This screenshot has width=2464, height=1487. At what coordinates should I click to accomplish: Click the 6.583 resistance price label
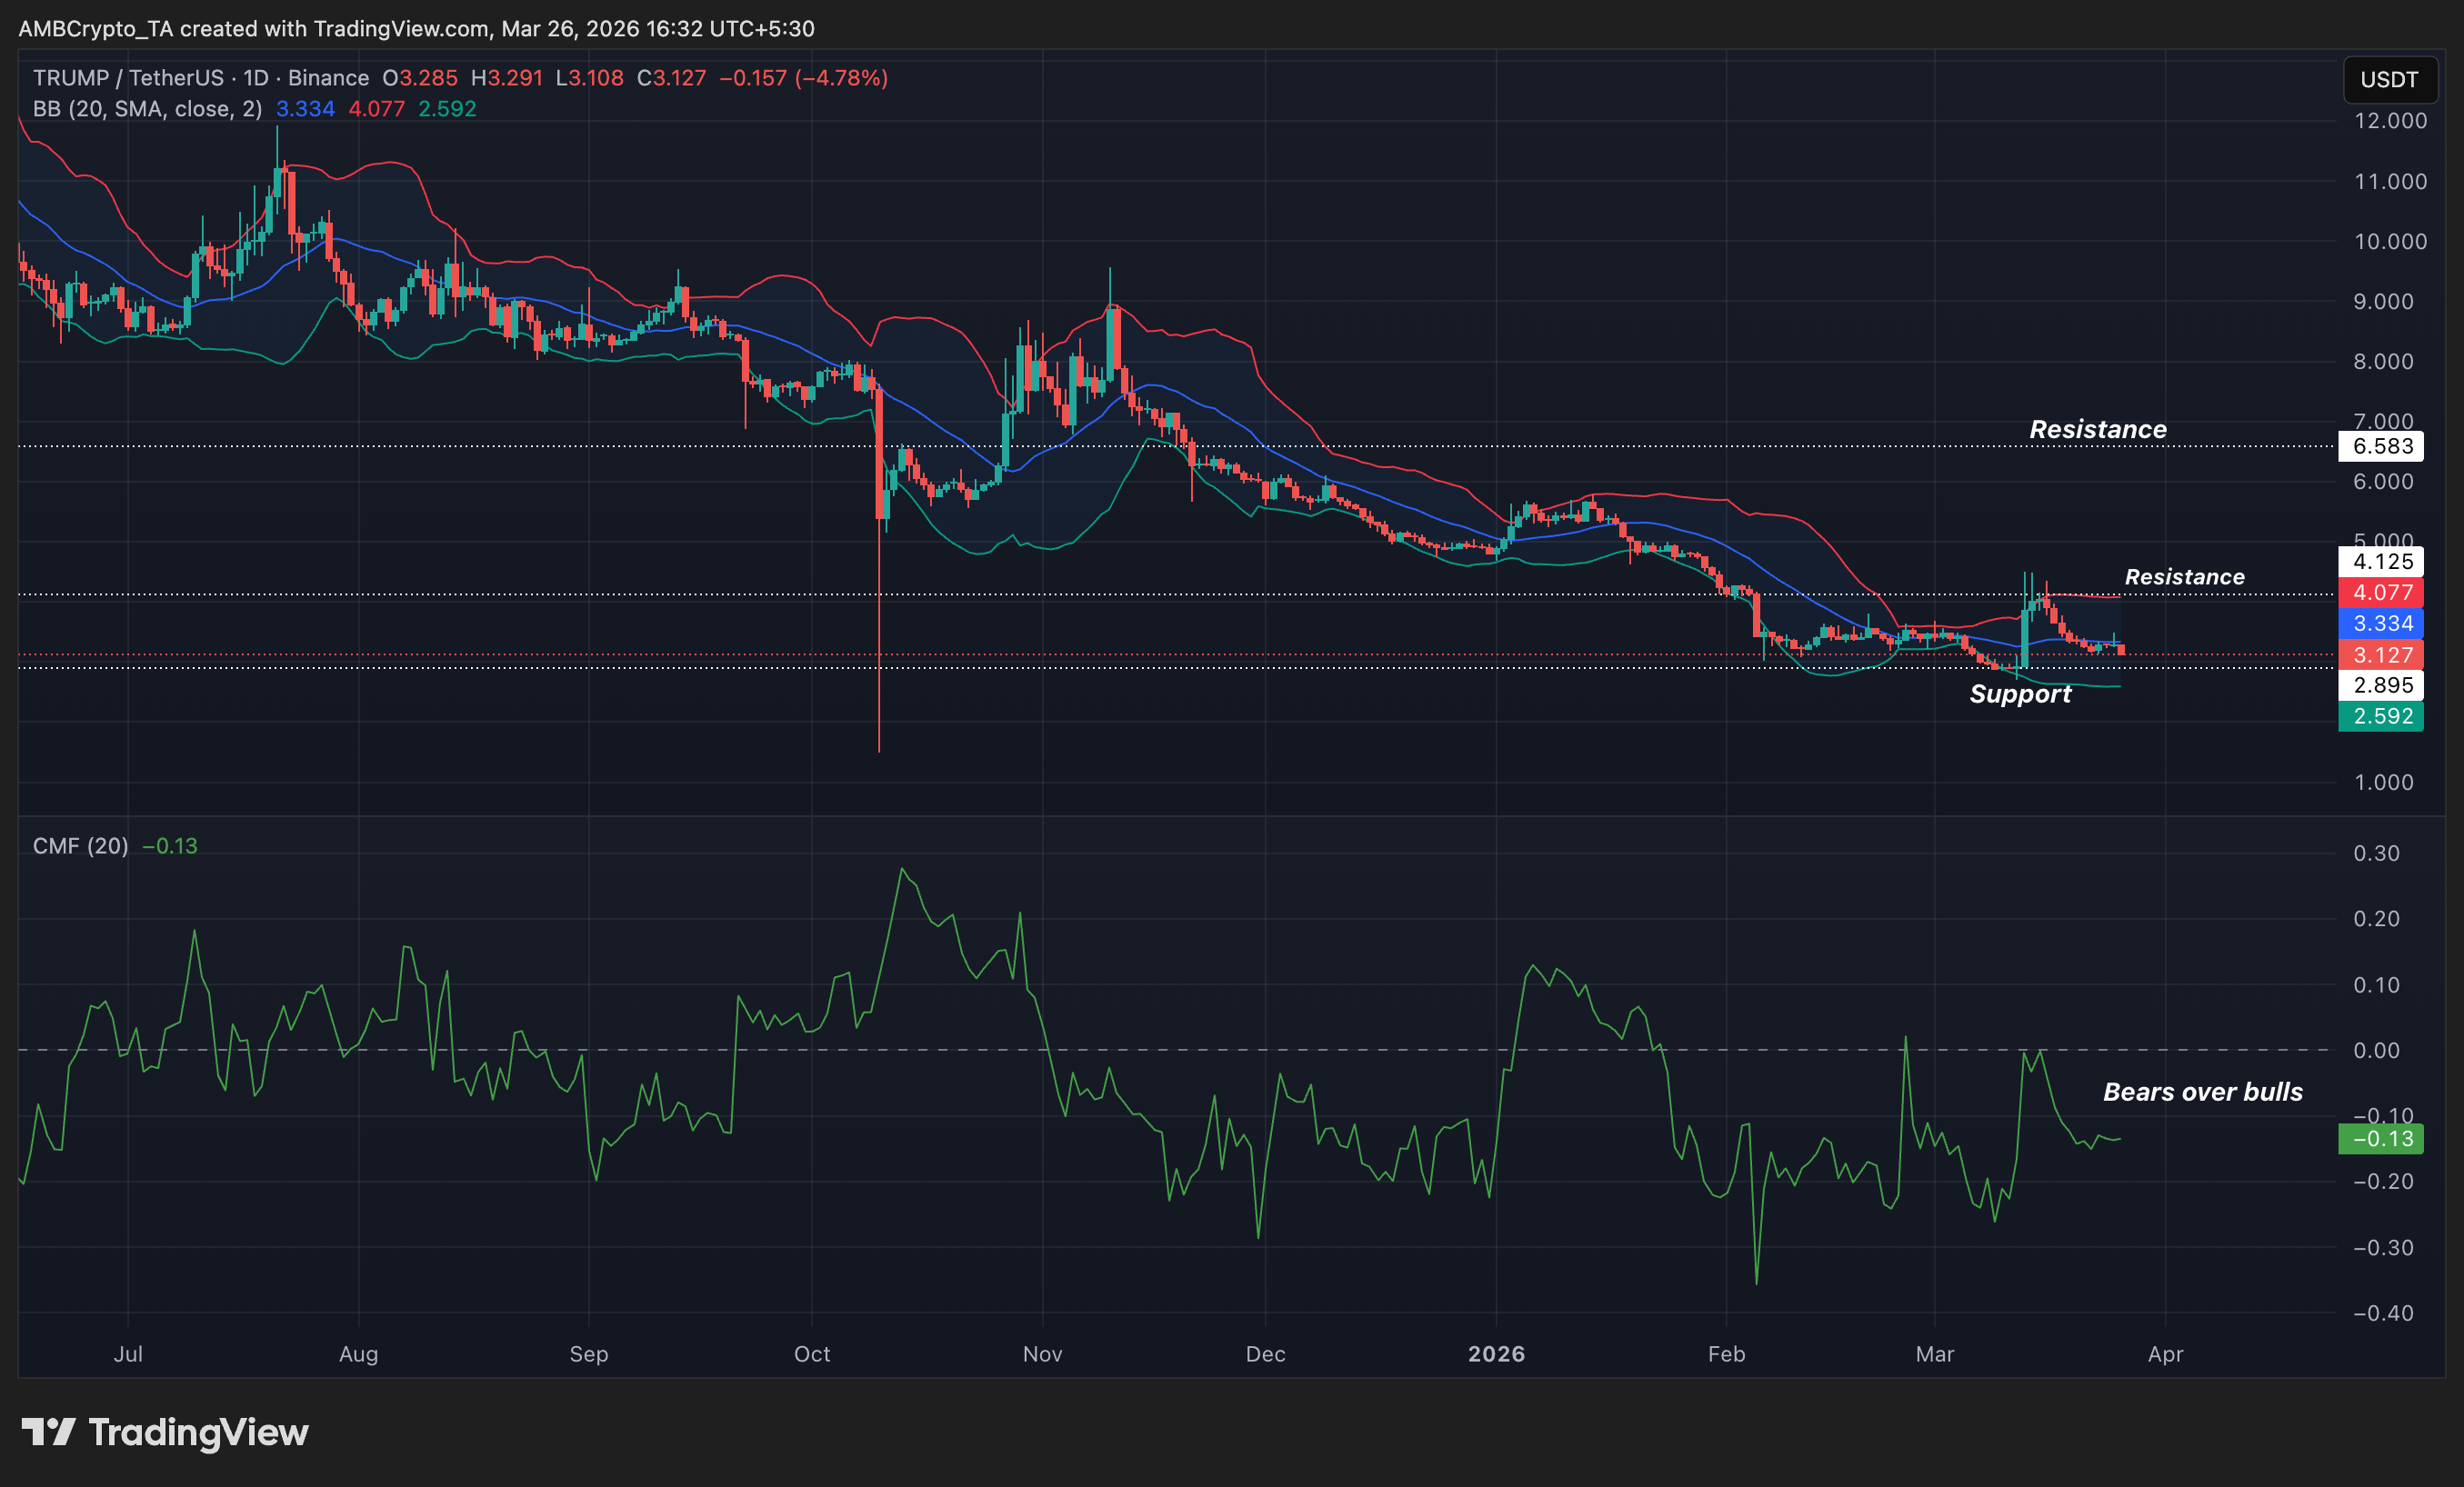[x=2381, y=446]
